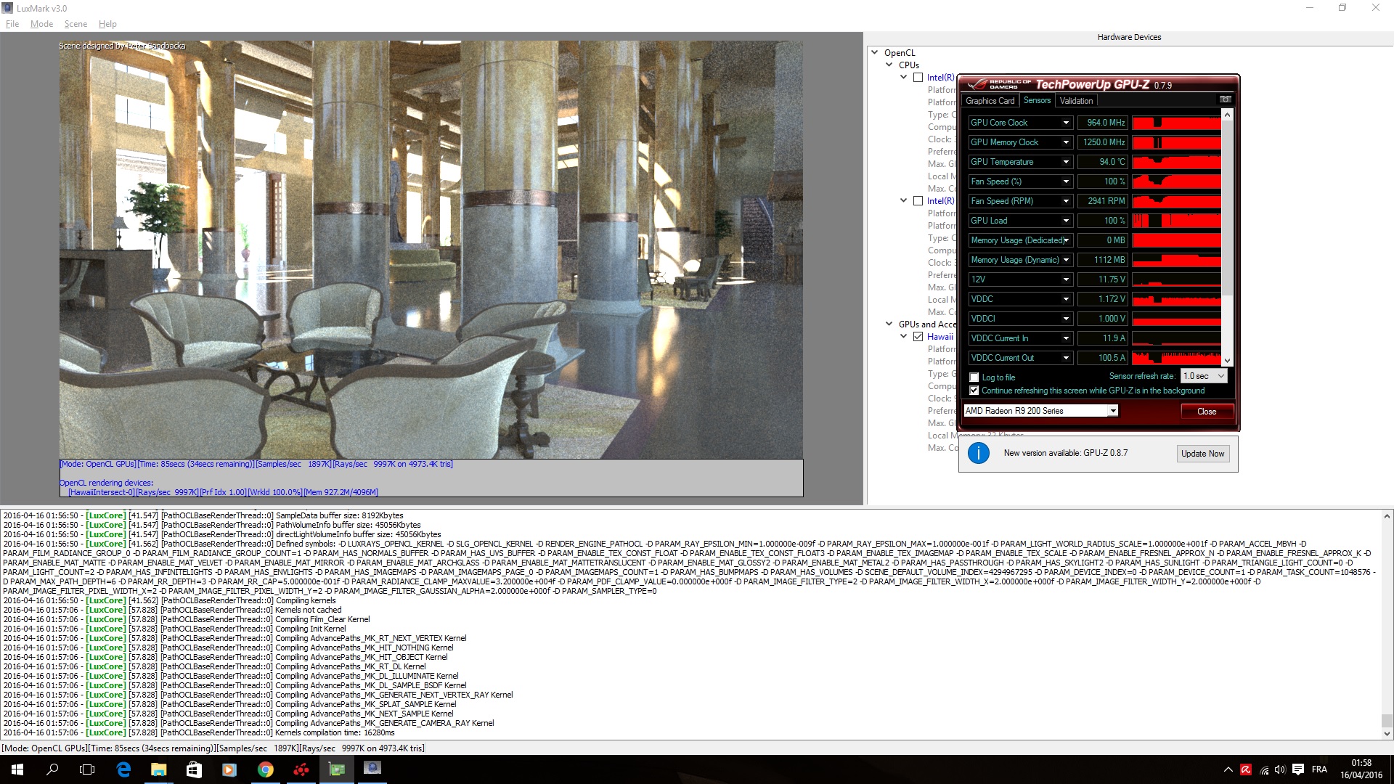Open the Windows Store taskbar icon

coord(194,769)
